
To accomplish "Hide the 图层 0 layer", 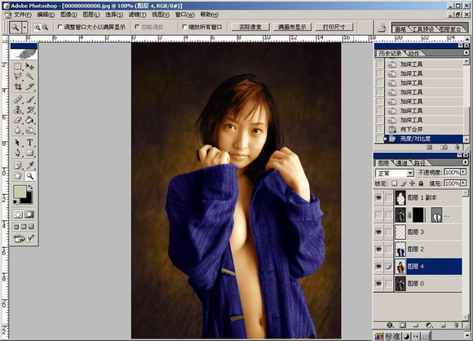I will (x=378, y=283).
